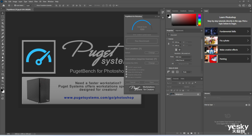Hide the Background layer with the eye icon
252x136 pixels.
click(x=168, y=94)
